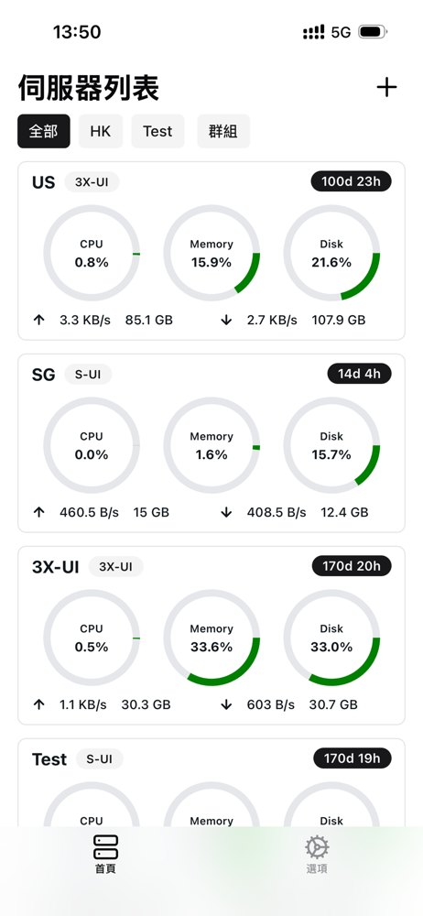Tap the 170d 20h uptime badge
The height and width of the screenshot is (916, 423).
[352, 566]
